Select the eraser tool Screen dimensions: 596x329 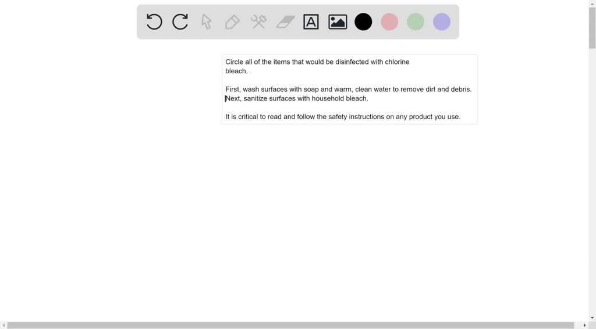pyautogui.click(x=285, y=22)
